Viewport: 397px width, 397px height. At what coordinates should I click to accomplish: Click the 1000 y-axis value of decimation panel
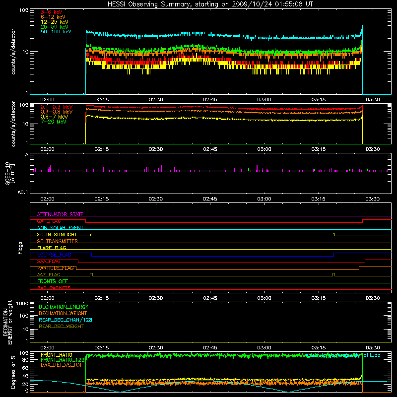point(22,304)
